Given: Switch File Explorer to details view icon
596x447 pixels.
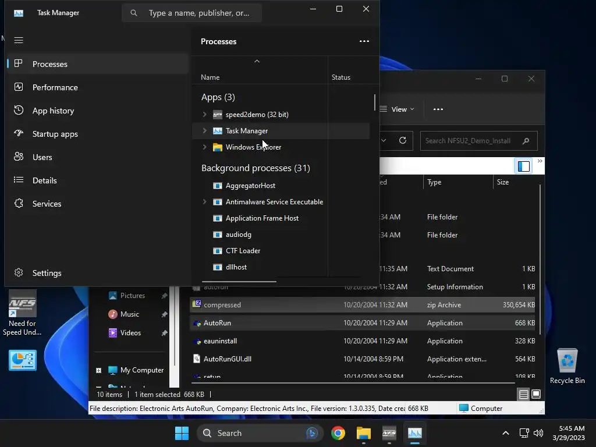Looking at the screenshot, I should tap(523, 394).
